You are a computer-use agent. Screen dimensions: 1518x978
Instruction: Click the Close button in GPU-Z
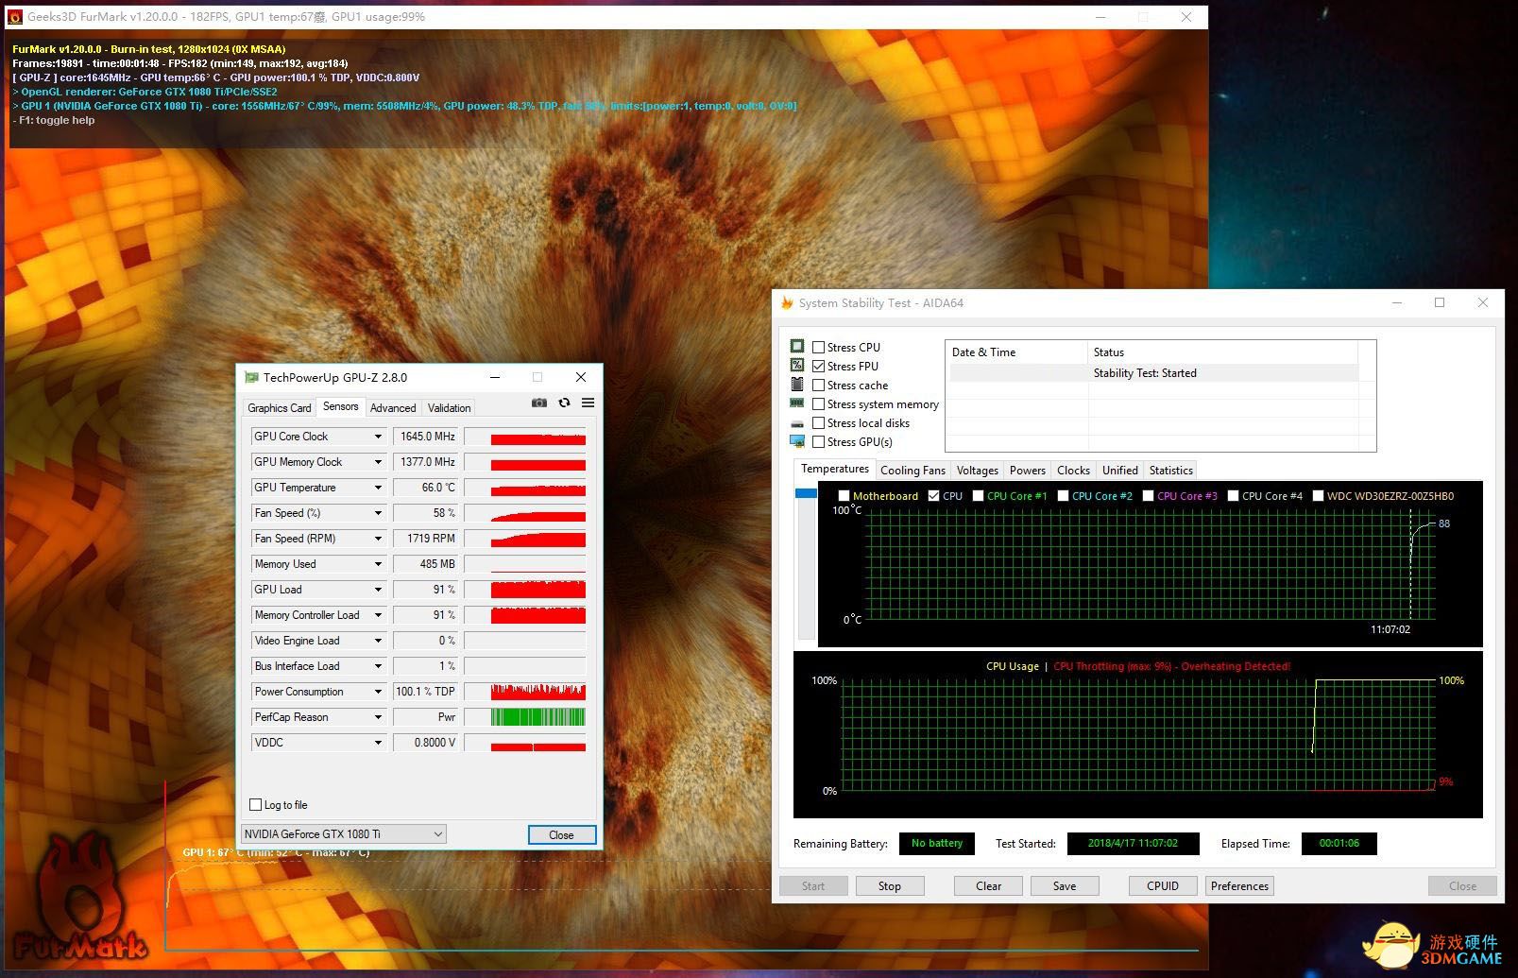[561, 834]
